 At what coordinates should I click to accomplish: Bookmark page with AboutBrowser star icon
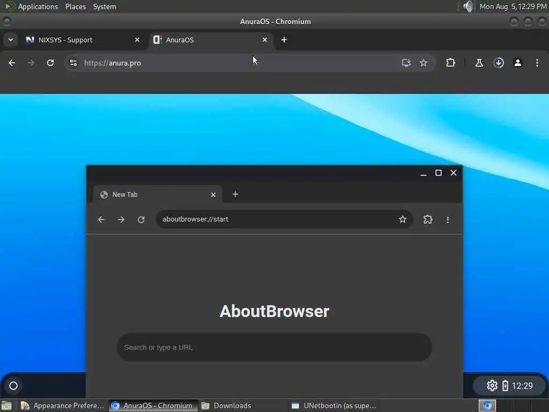[403, 219]
